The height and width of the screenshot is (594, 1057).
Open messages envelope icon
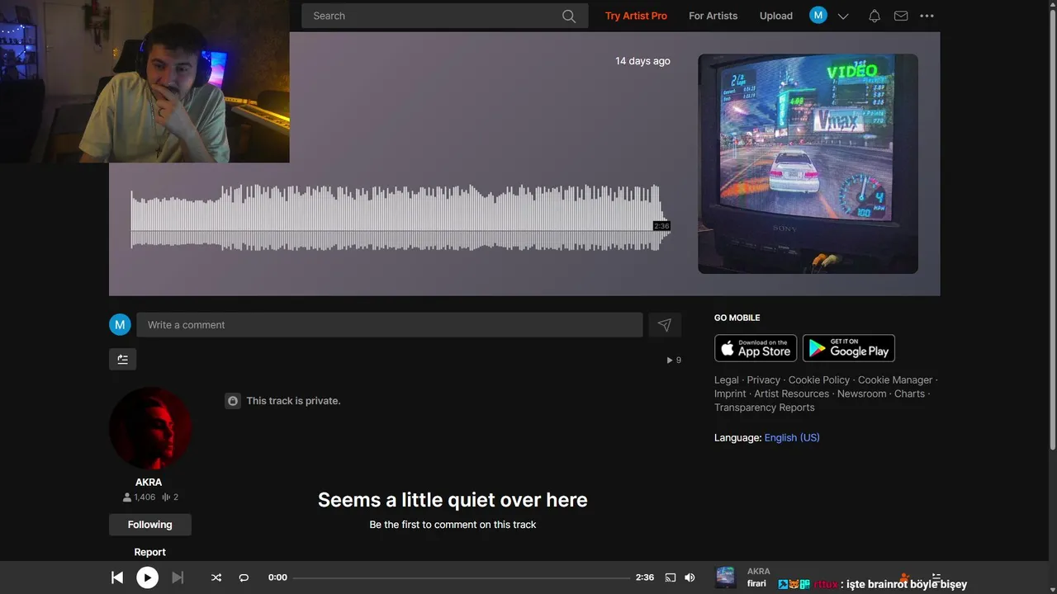[x=901, y=16]
